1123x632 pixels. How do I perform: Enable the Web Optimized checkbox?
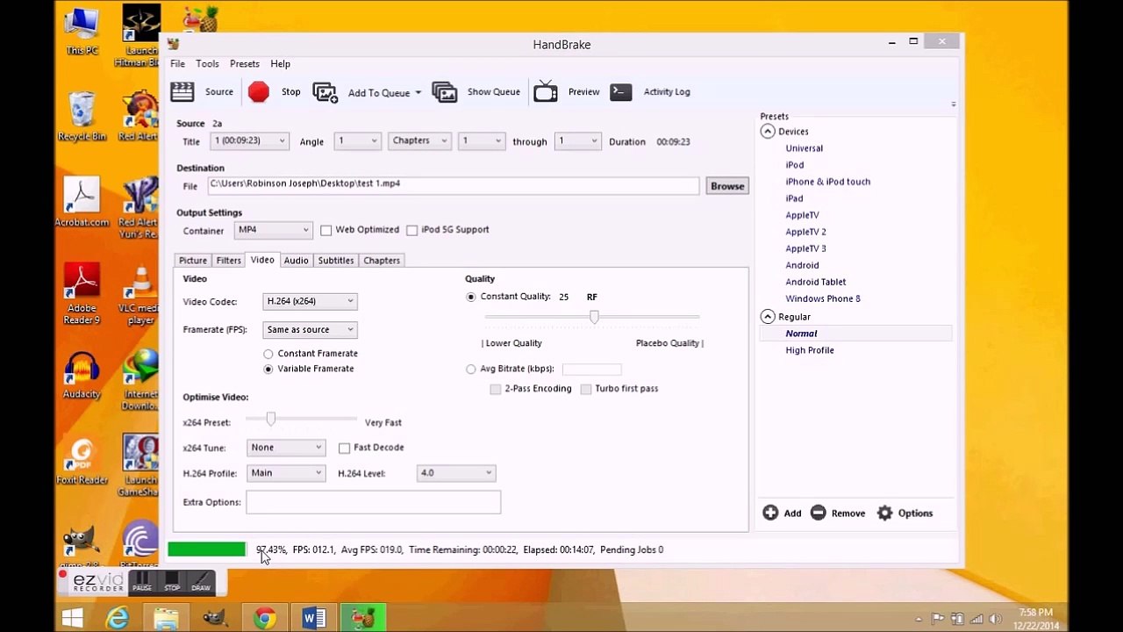(x=326, y=230)
